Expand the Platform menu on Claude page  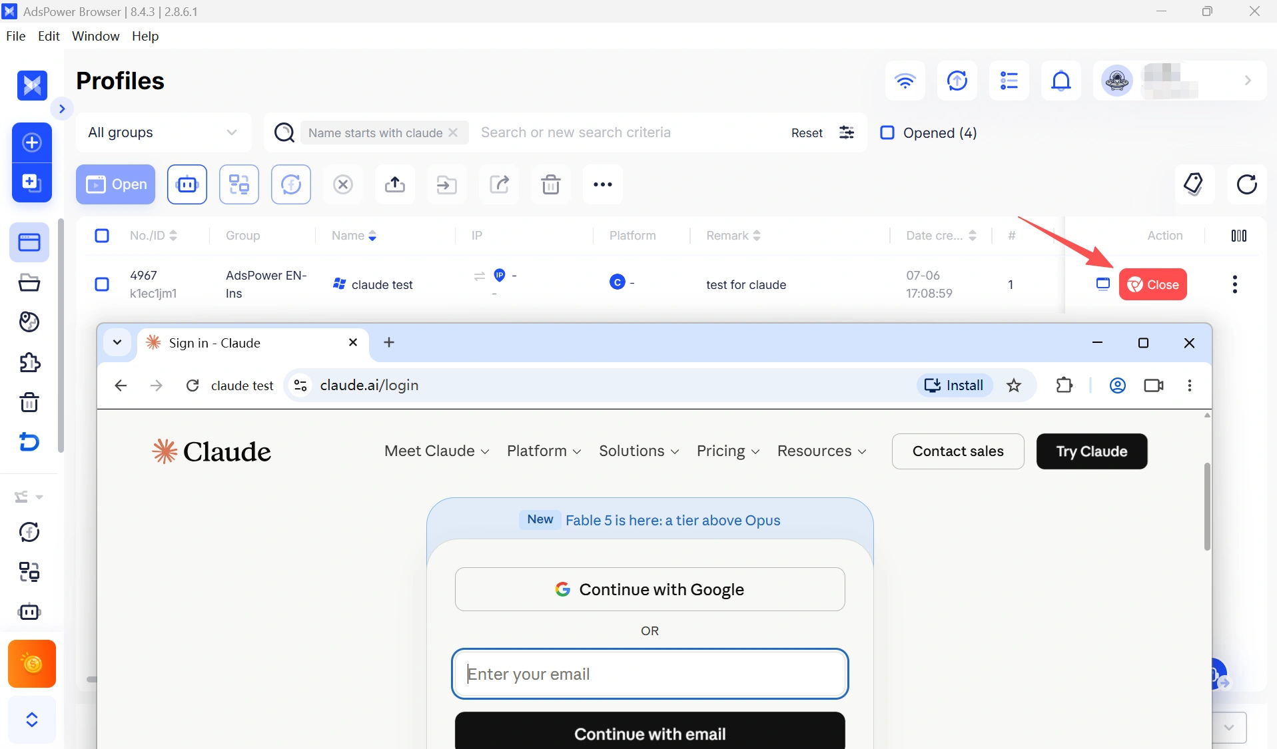coord(544,451)
